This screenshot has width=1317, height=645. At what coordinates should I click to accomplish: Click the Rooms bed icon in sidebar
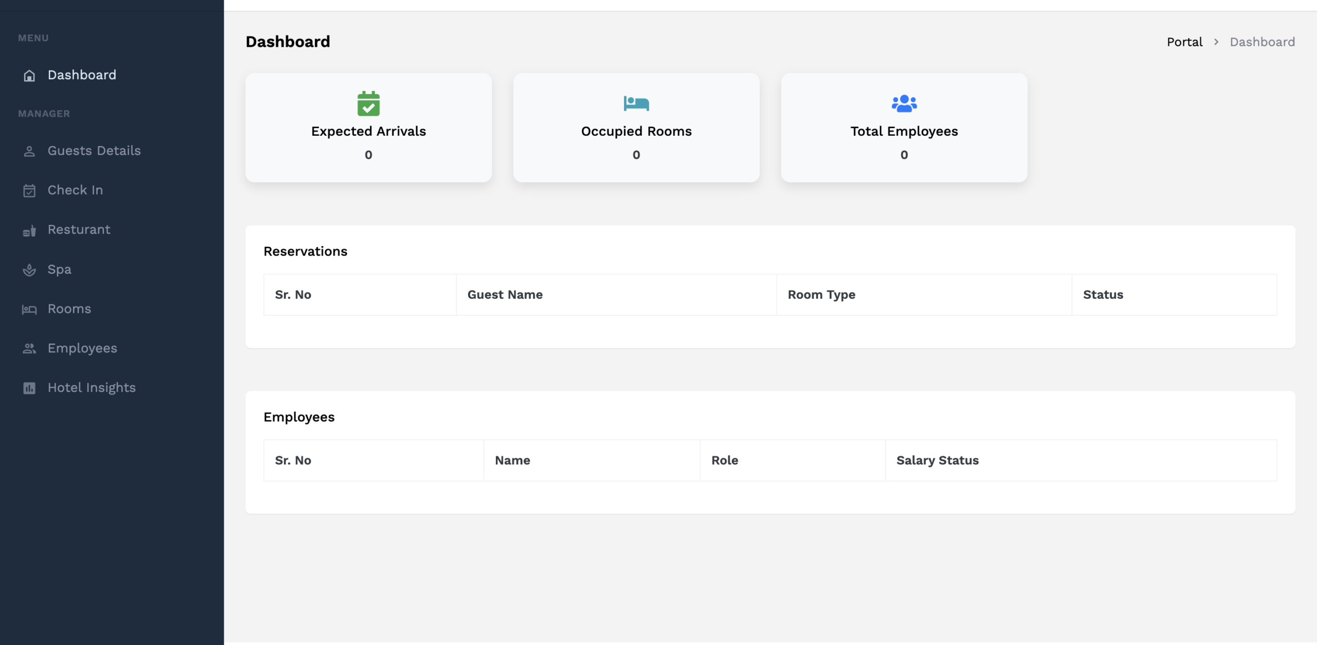pos(29,310)
